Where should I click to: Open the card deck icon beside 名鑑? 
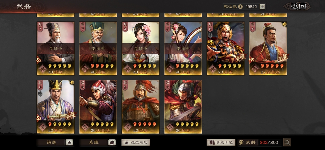(112, 143)
